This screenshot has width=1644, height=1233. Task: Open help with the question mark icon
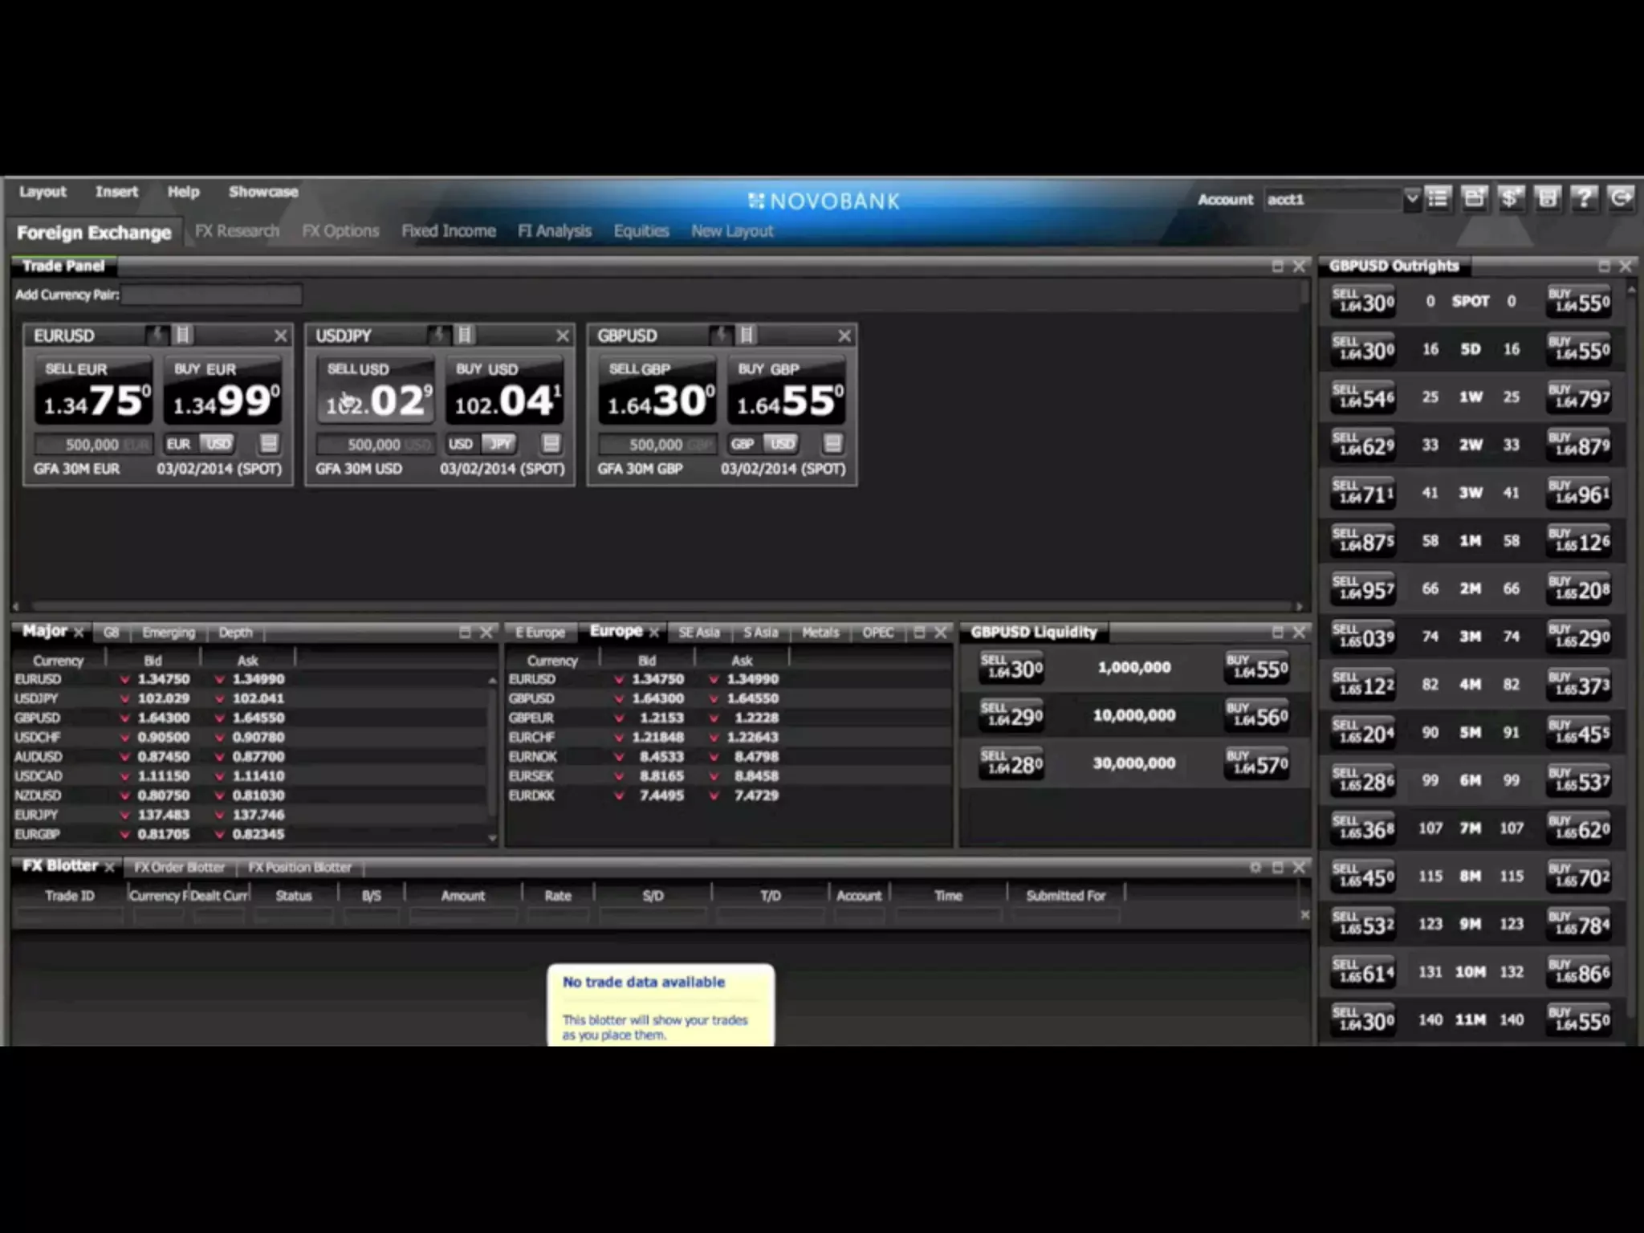click(1584, 198)
